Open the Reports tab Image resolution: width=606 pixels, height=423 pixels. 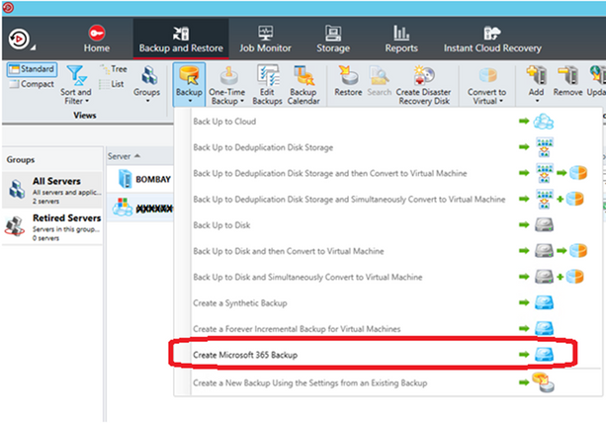[x=401, y=39]
